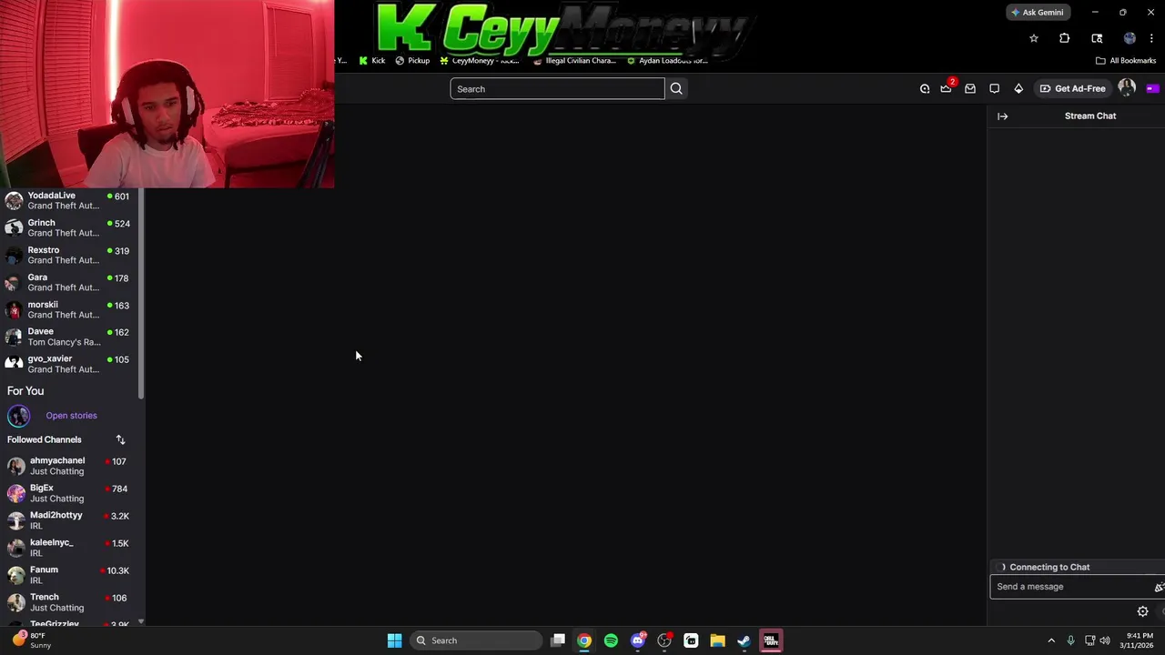This screenshot has height=655, width=1165.
Task: Open Trench followed channel
Action: (69, 602)
